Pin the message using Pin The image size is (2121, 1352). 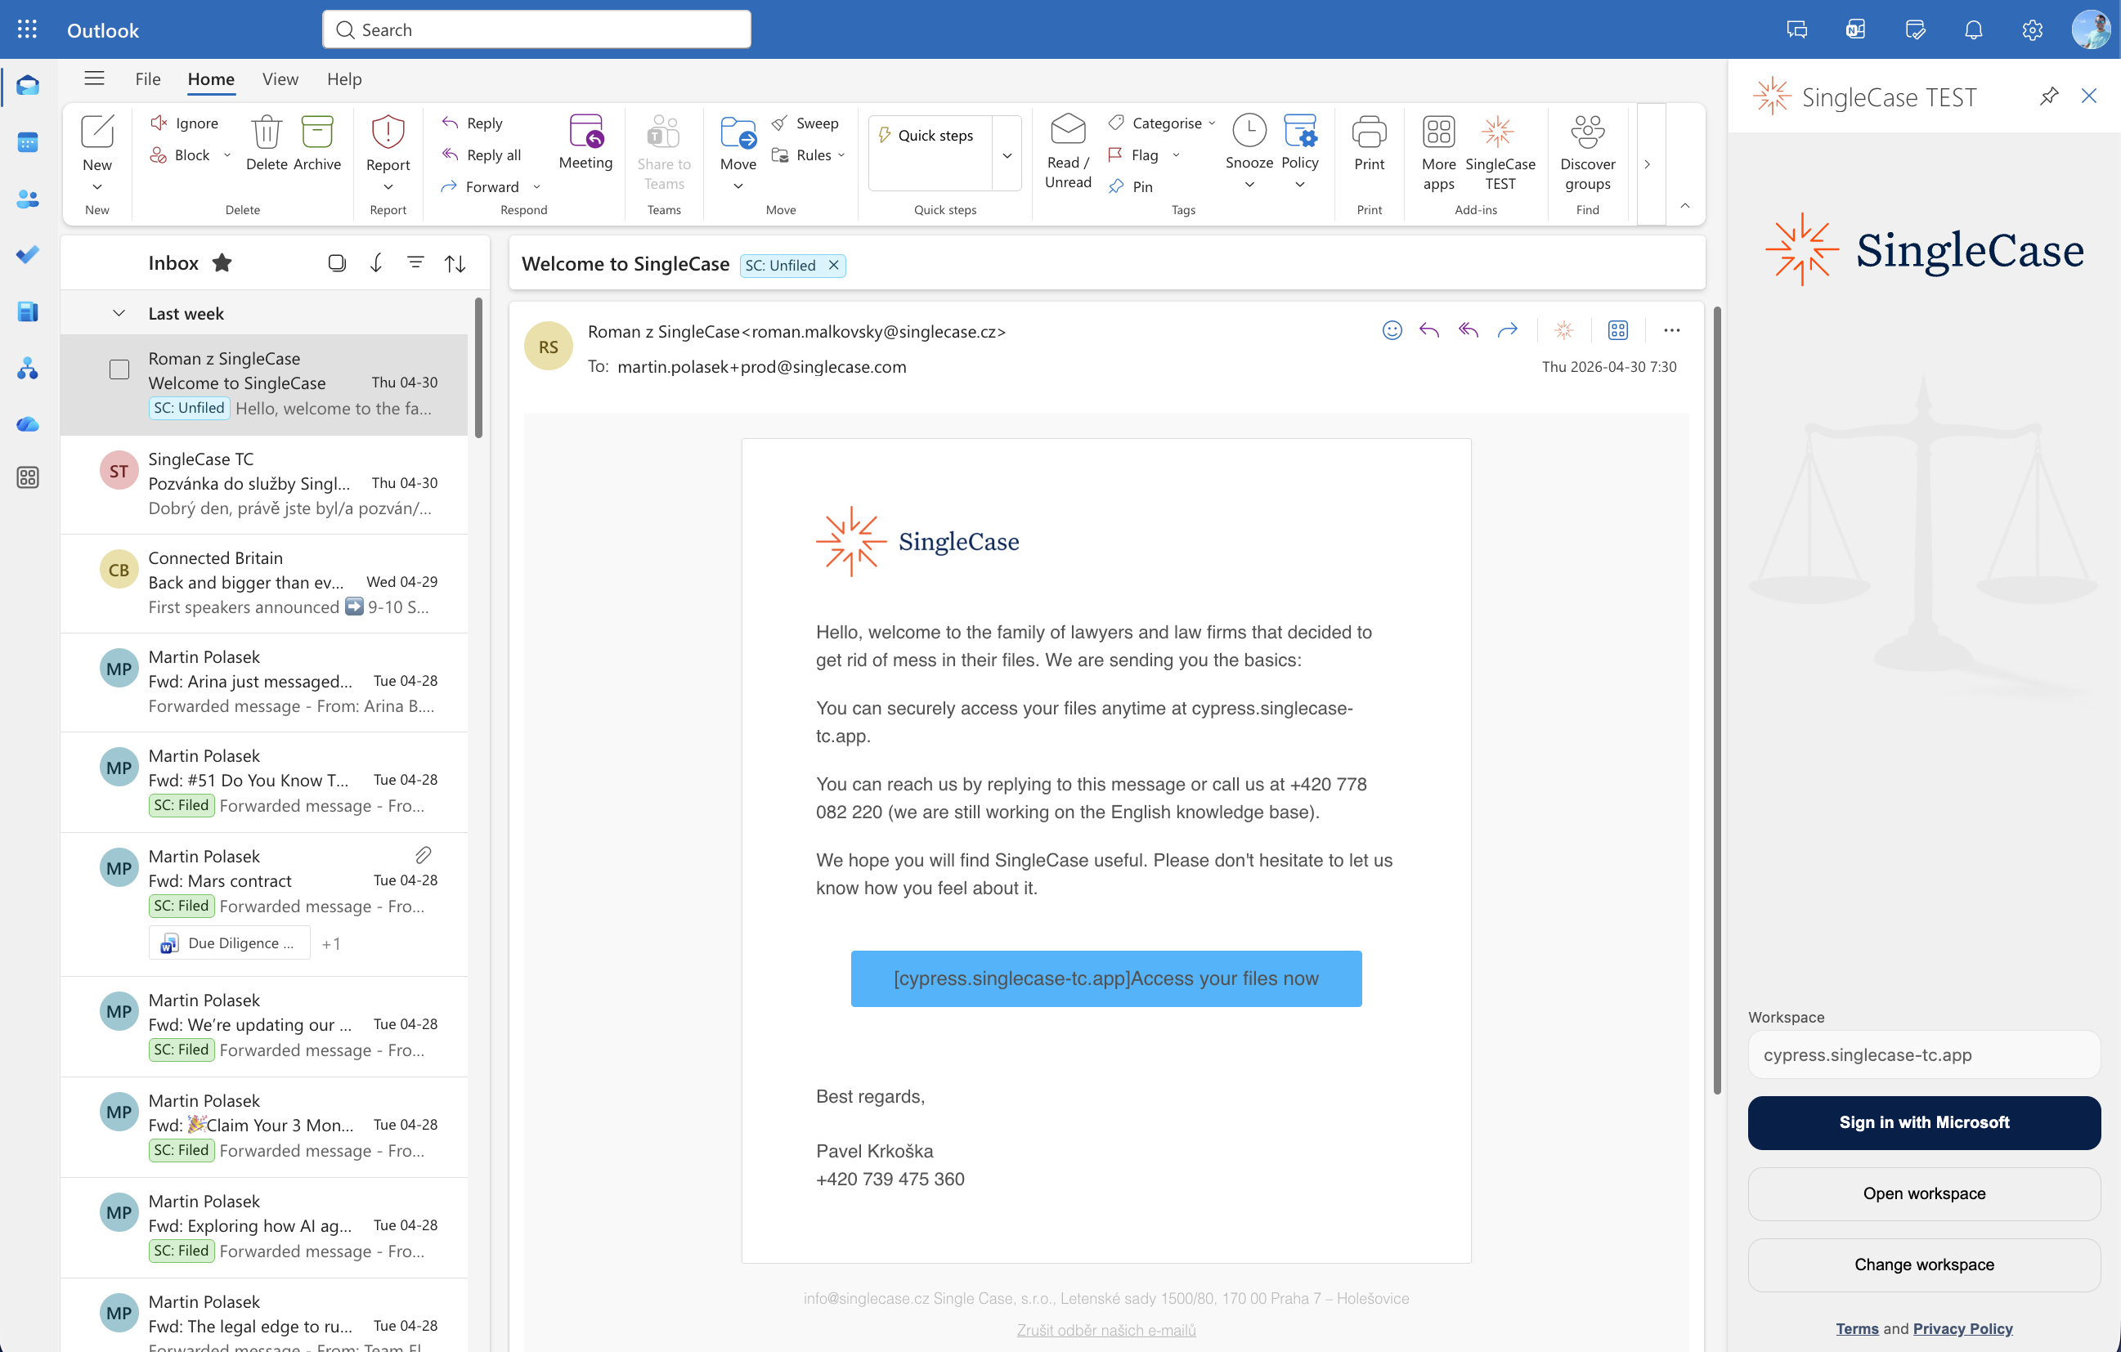pyautogui.click(x=1131, y=186)
